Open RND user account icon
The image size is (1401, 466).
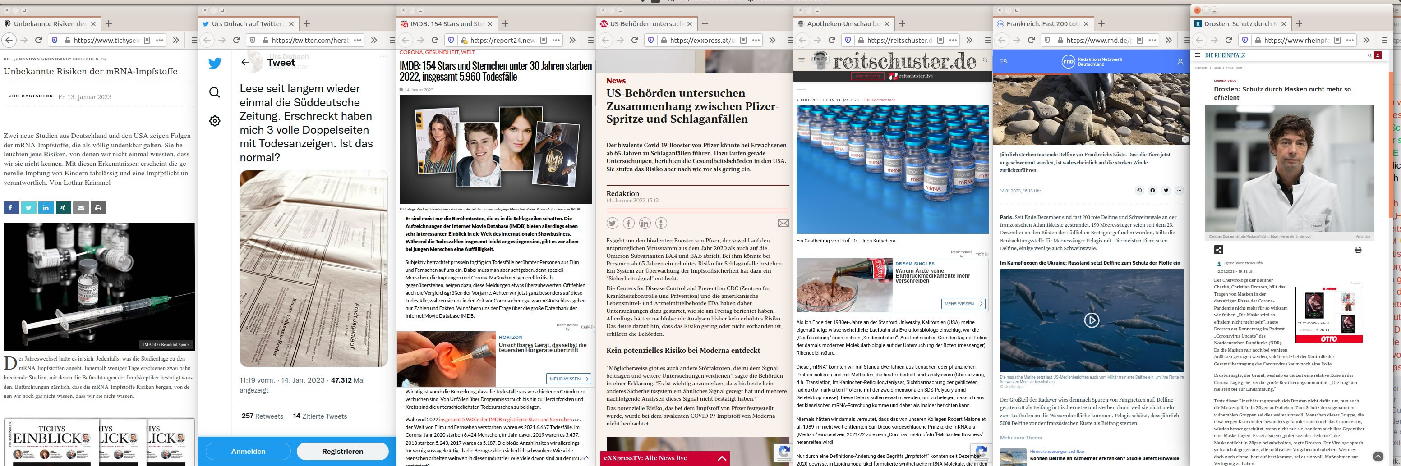coord(1180,62)
